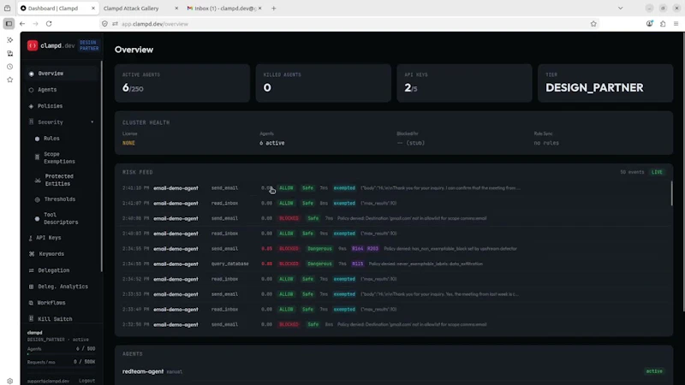Viewport: 685px width, 385px height.
Task: Click the clampd.dev red logo
Action: (33, 45)
